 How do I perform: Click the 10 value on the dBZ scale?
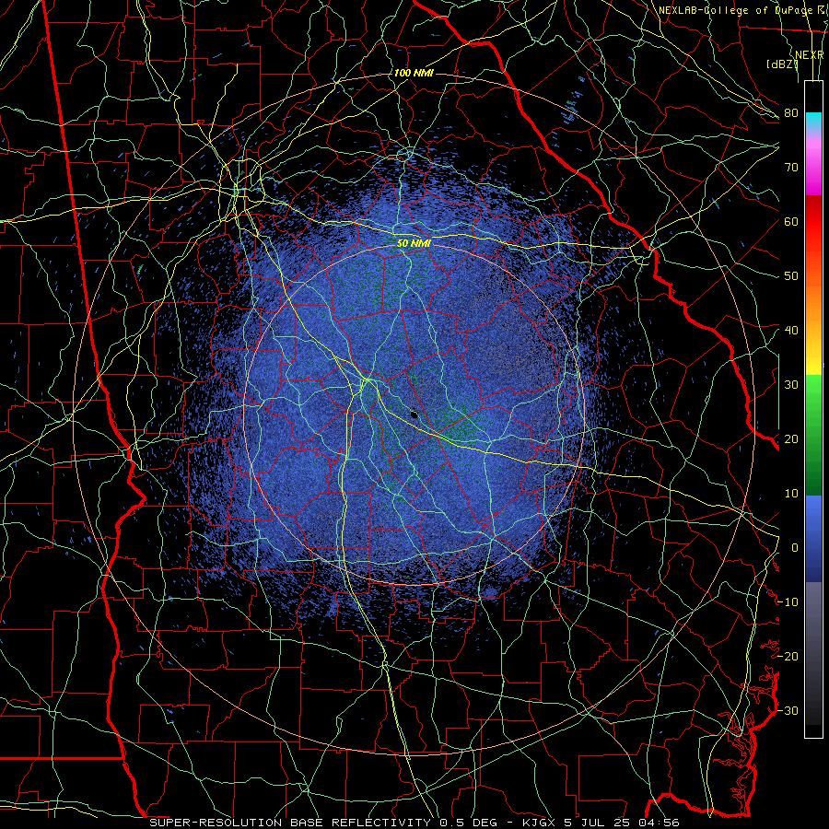click(791, 494)
